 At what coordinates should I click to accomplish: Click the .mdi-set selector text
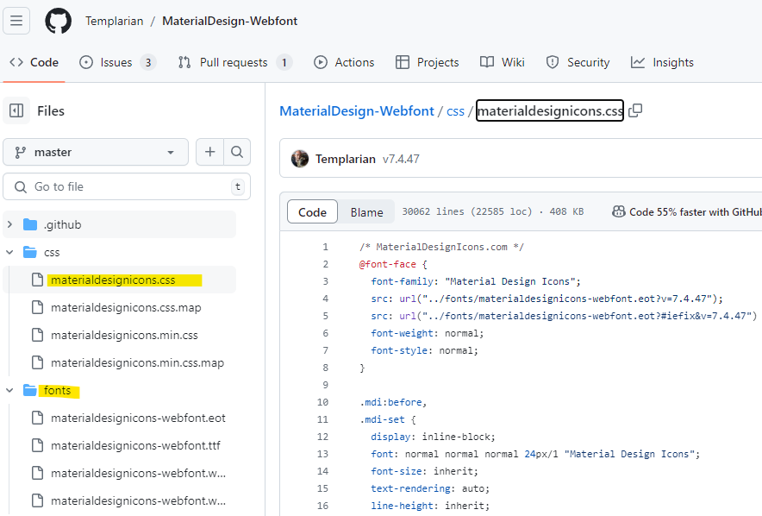click(382, 419)
